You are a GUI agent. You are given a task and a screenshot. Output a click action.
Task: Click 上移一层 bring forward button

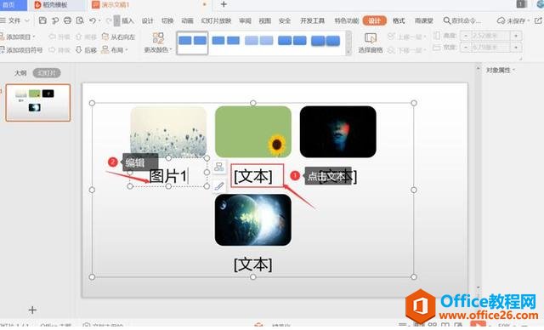(x=406, y=37)
